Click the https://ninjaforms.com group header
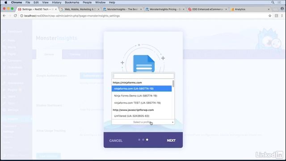The height and width of the screenshot is (161, 286). pos(127,82)
